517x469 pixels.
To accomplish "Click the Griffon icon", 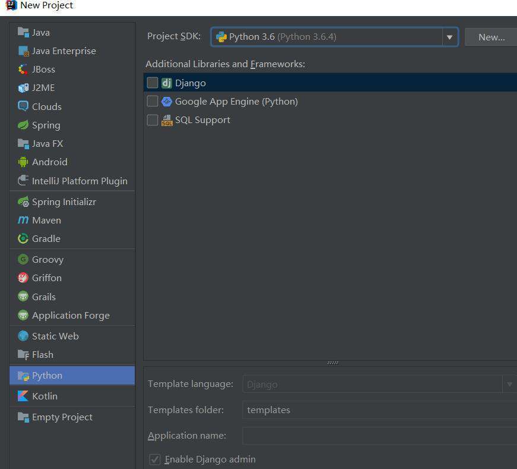I will pyautogui.click(x=23, y=278).
